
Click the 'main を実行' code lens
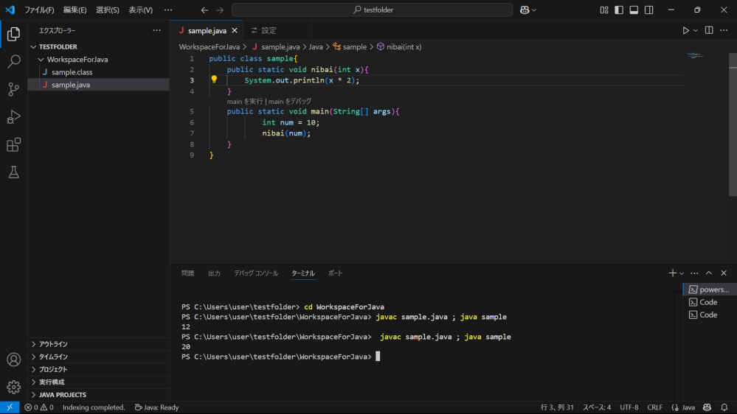(x=245, y=102)
